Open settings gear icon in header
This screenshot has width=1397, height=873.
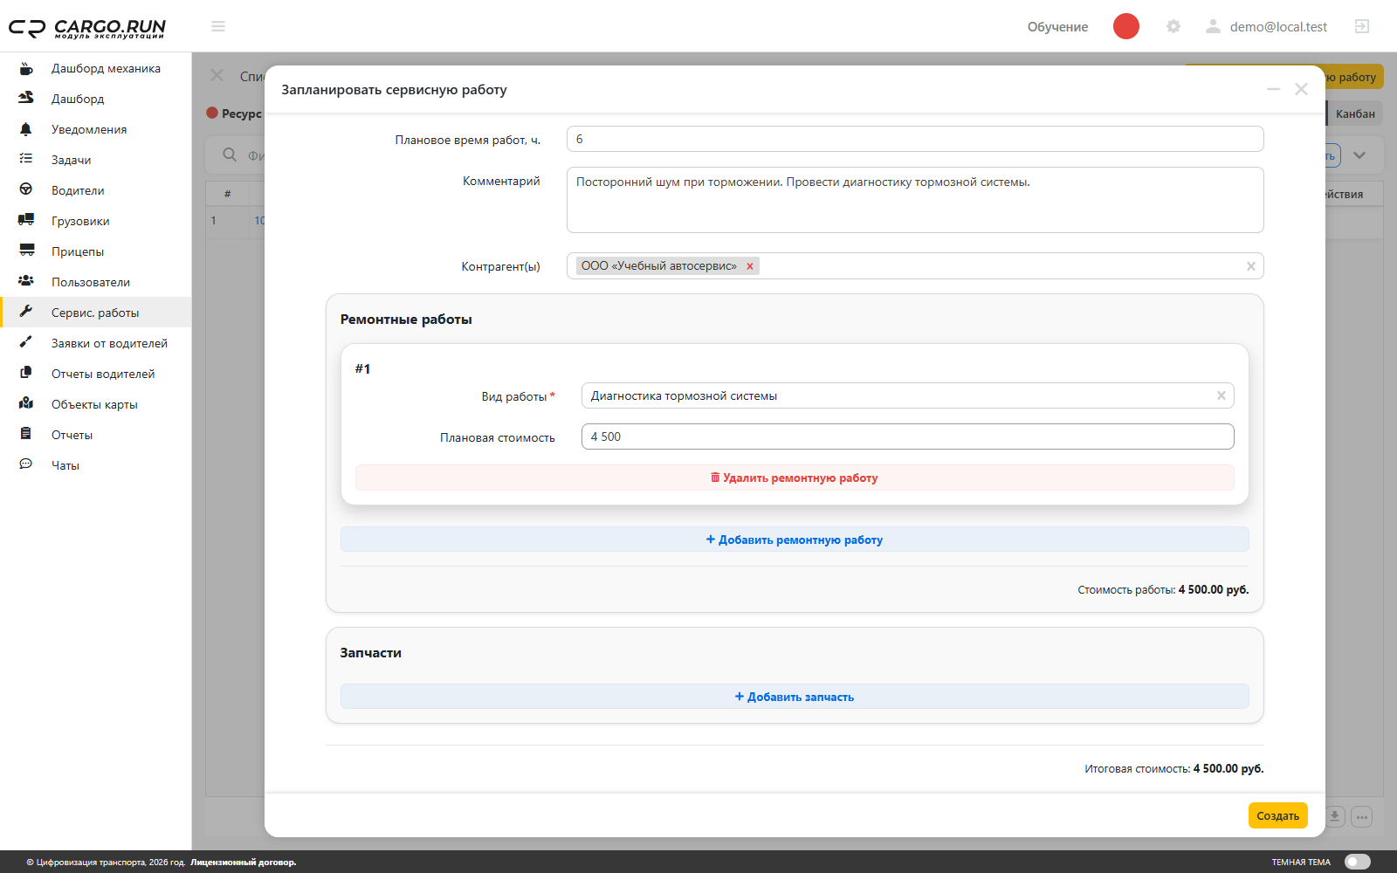tap(1173, 26)
